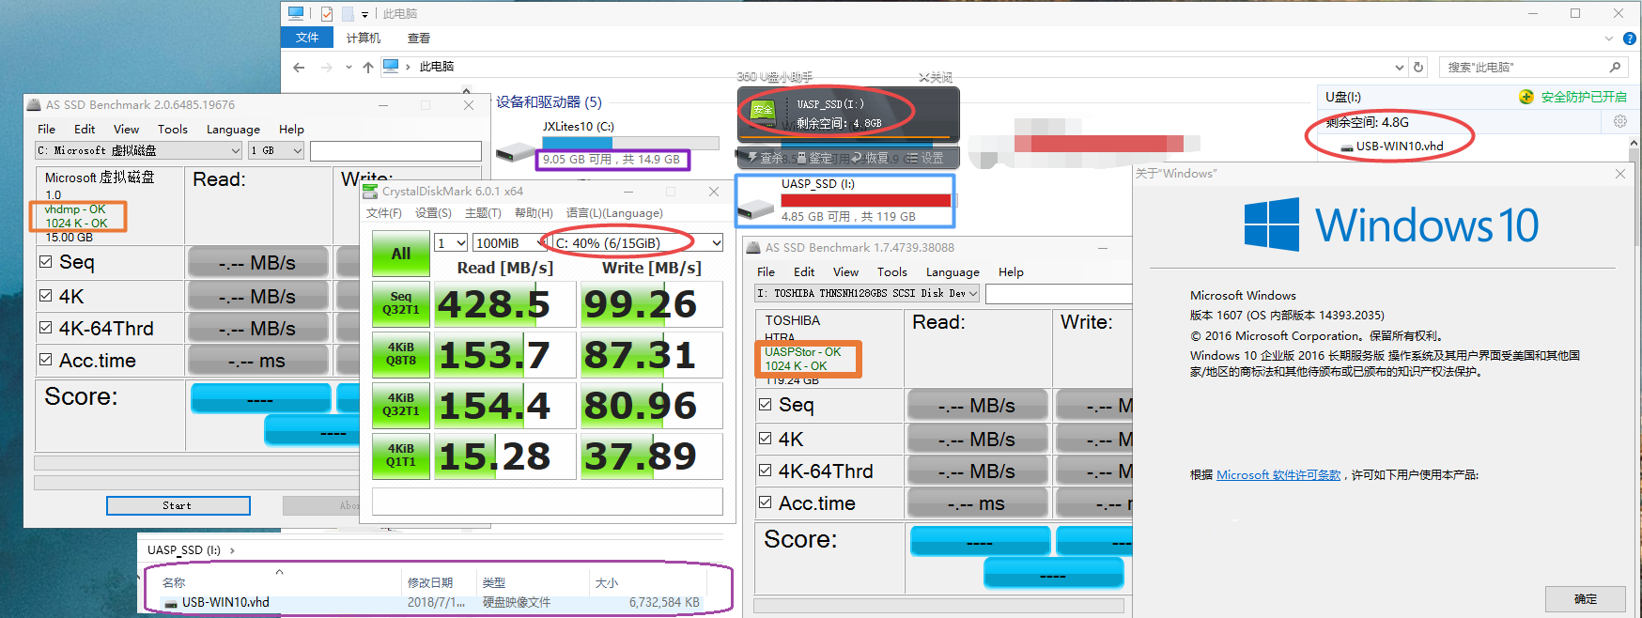The image size is (1642, 618).
Task: Click the USB-WIN10.vhd icon in U盘 panel
Action: click(1347, 147)
